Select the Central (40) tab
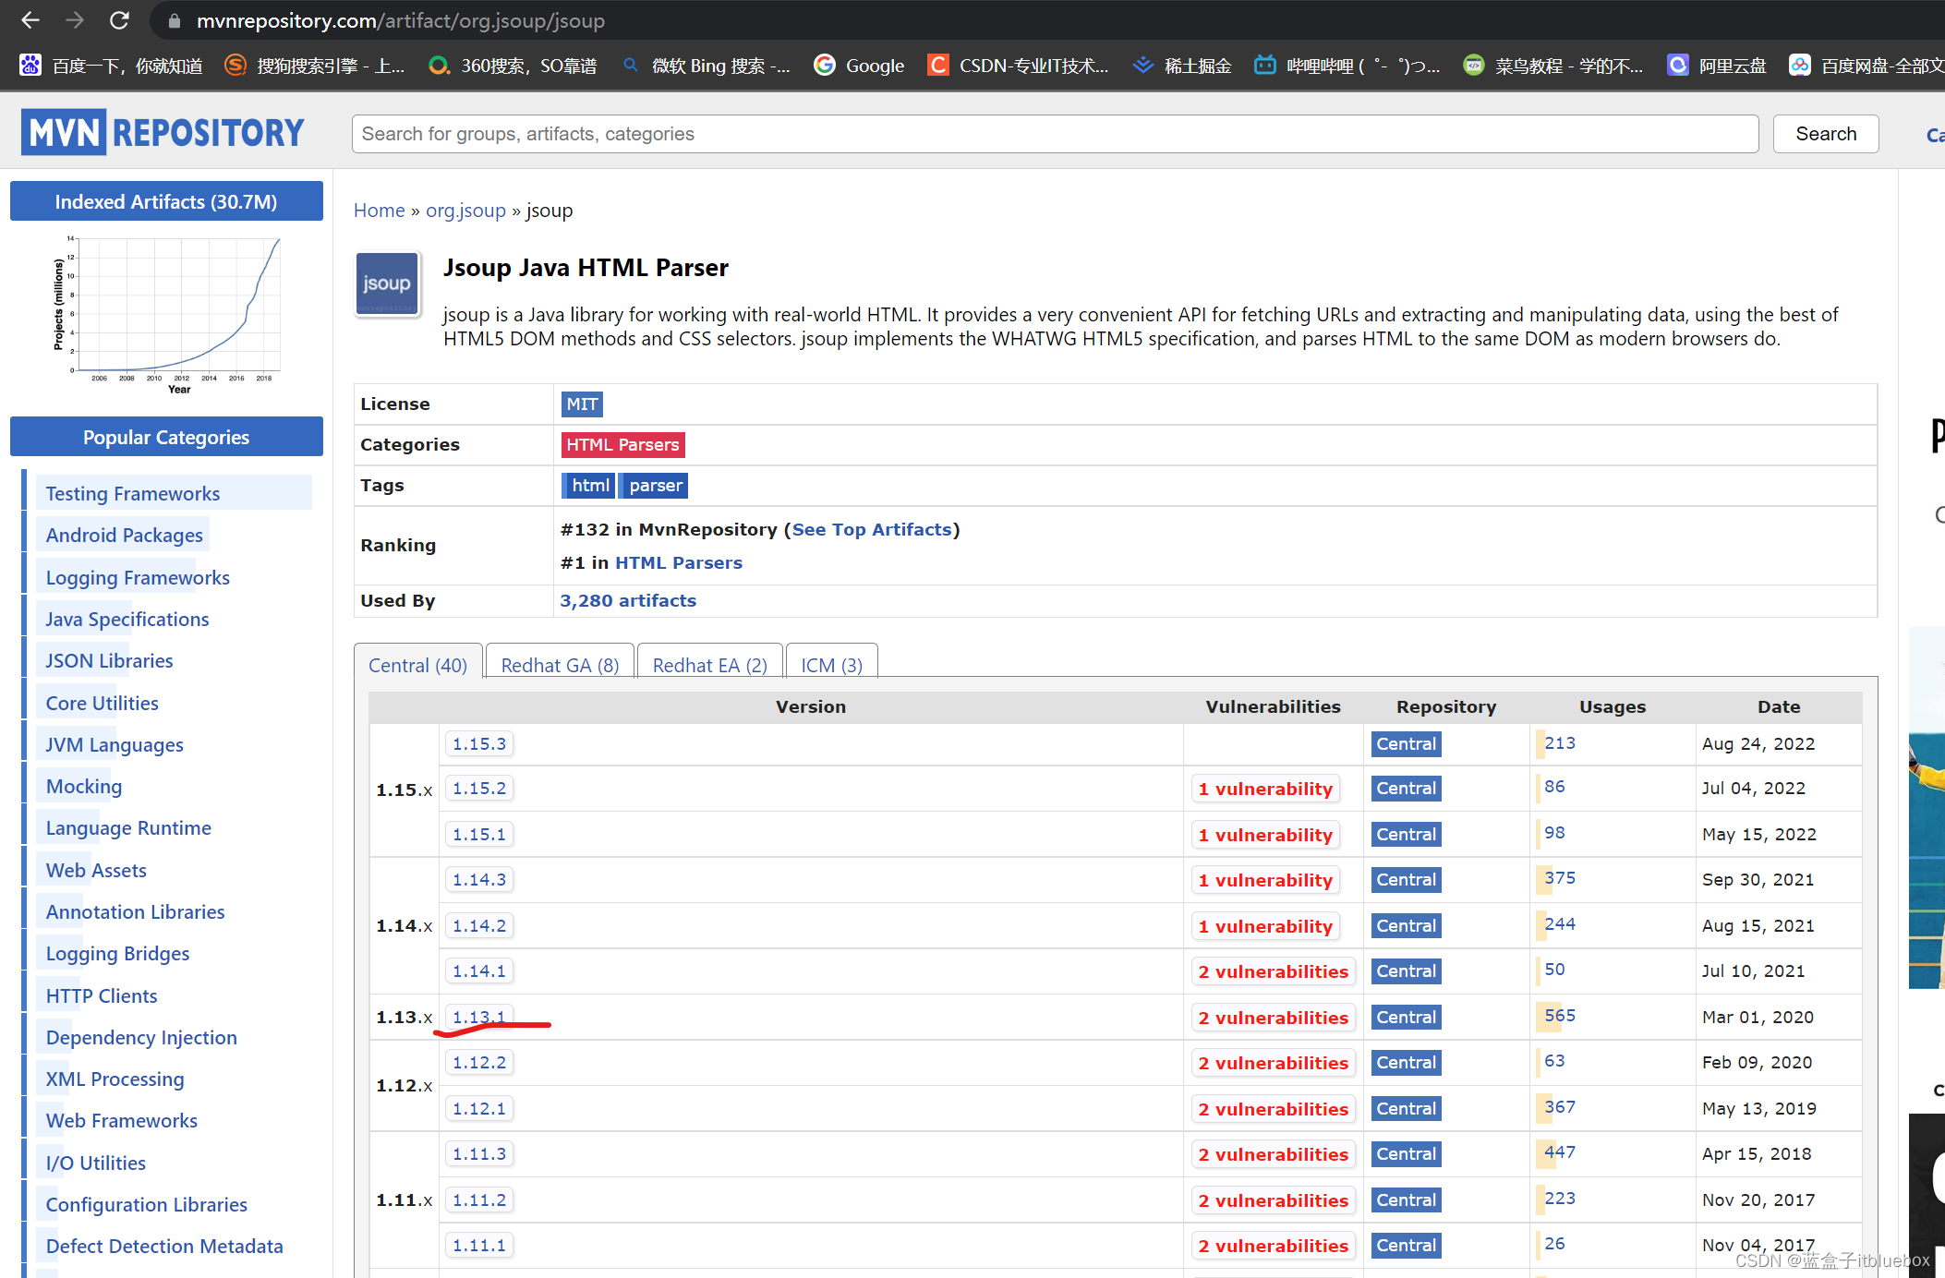This screenshot has width=1945, height=1278. (417, 665)
